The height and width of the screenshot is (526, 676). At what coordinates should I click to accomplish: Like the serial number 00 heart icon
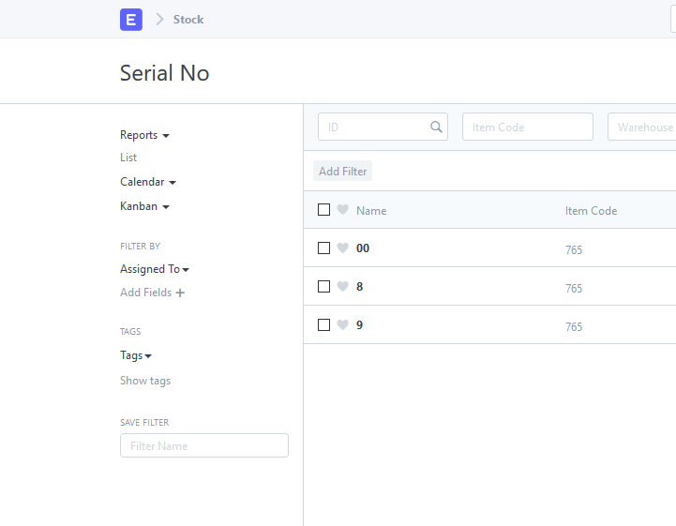(x=343, y=248)
